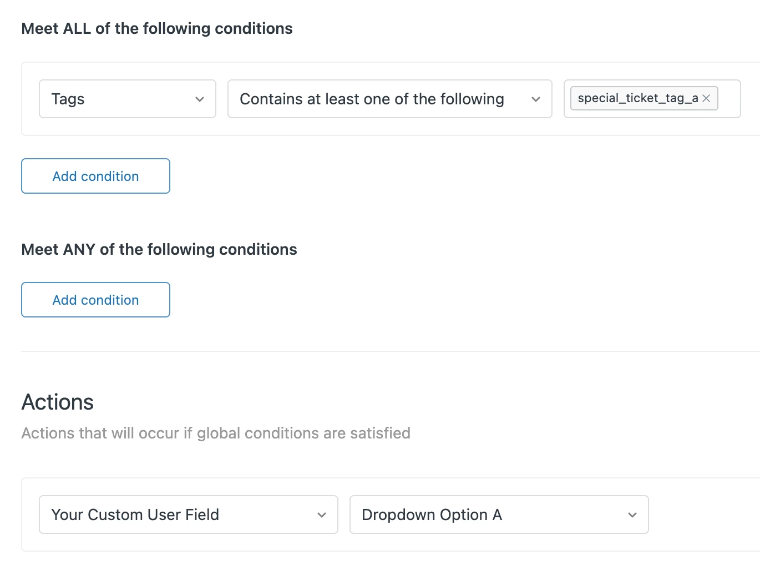Click "Meet ANY of the following conditions" heading
Screen dimensions: 760x575
[x=159, y=249]
